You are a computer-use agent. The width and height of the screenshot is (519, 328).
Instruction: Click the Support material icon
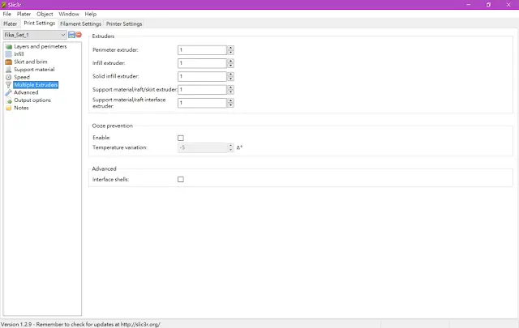pos(9,70)
